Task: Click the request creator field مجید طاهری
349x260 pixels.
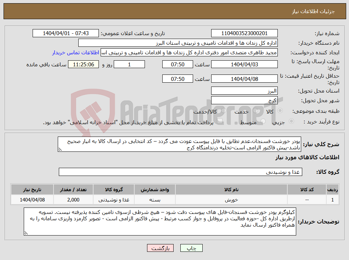Action: (x=189, y=52)
